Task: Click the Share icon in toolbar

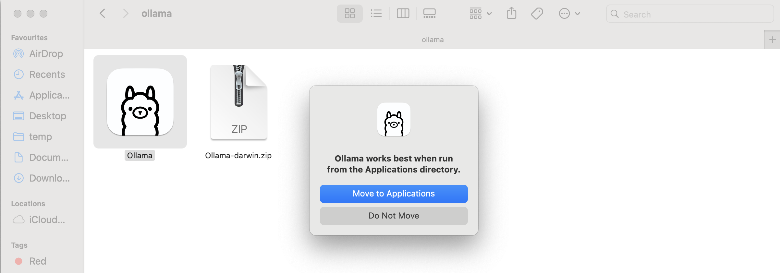Action: [511, 14]
